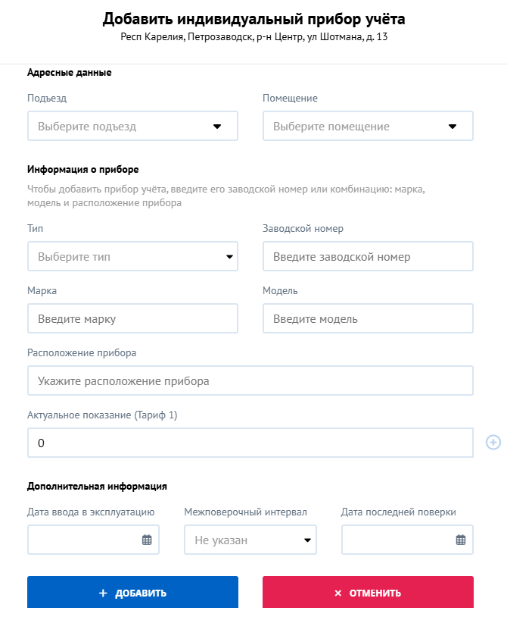Click the arrow in Тип dropdown
Screen dimensions: 507x620
coord(229,257)
